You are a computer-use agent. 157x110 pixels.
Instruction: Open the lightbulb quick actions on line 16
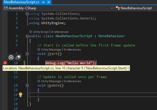point(20,95)
